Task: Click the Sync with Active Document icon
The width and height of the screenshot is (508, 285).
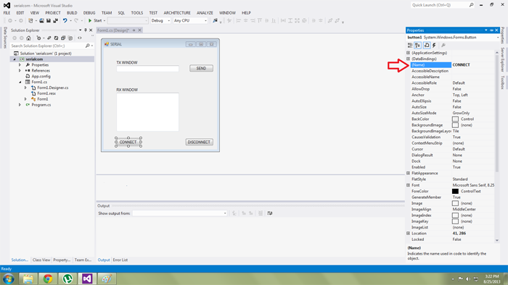Action: point(49,38)
